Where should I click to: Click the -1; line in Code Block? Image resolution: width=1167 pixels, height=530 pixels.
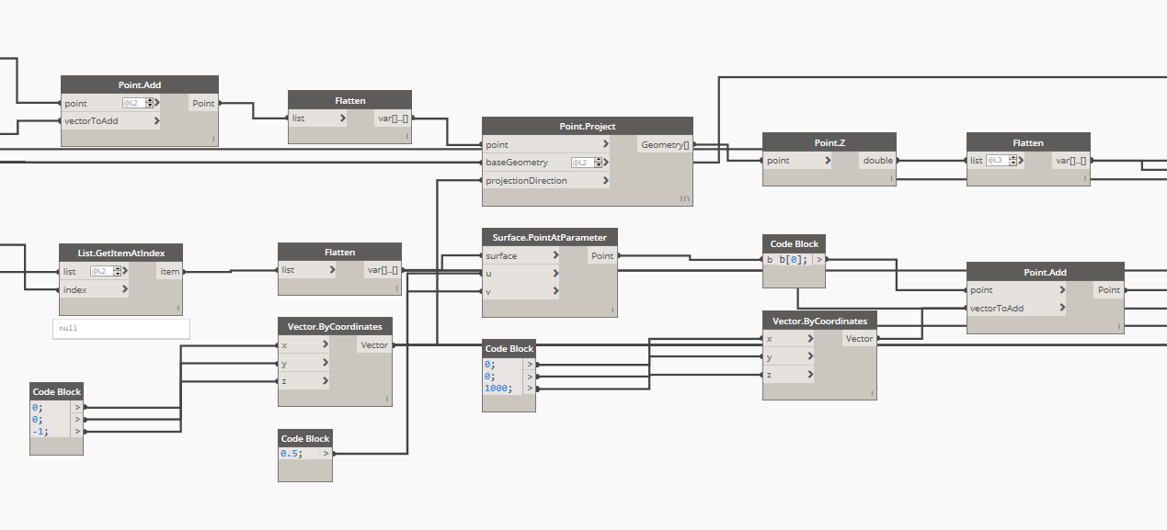tap(40, 431)
